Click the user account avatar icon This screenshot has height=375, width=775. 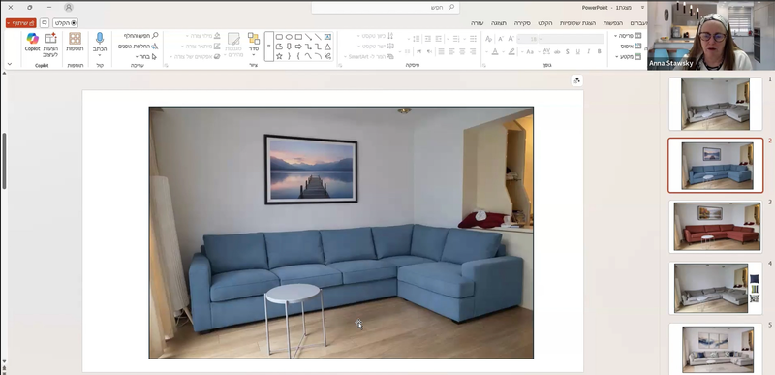(x=69, y=8)
